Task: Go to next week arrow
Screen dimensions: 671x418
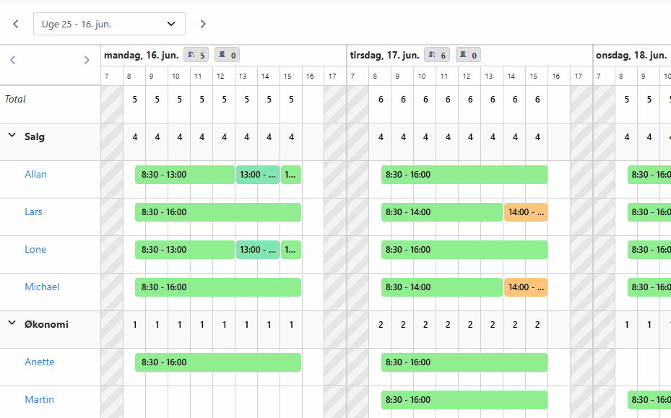Action: (x=203, y=24)
